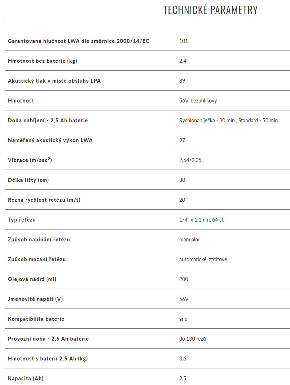The height and width of the screenshot is (385, 290).
Task: Click the automatické, ztrátové value
Action: pos(203,259)
